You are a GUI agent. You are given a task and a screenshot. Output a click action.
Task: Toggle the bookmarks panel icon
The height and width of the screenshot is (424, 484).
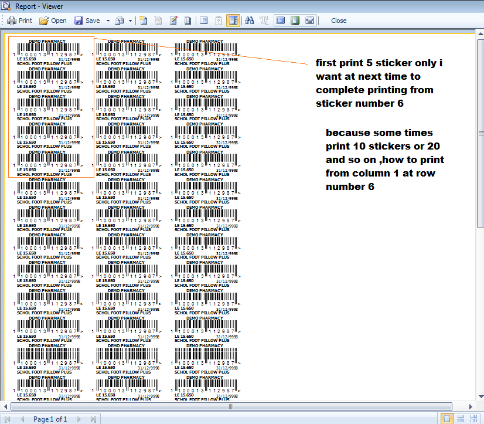click(203, 21)
